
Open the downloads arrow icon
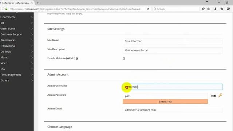pos(215,9)
